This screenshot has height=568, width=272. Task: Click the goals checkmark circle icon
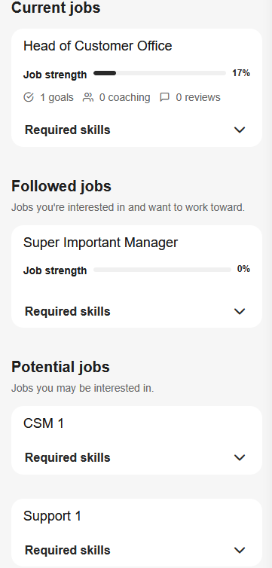[x=29, y=97]
